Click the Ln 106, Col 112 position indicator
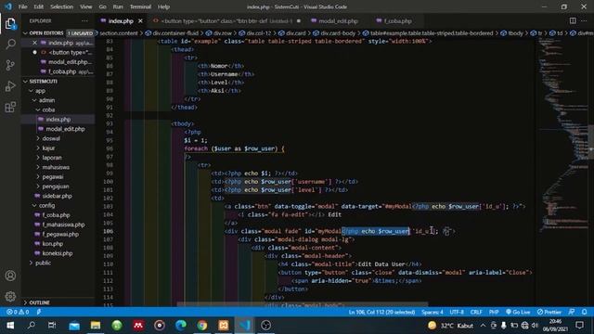 coord(381,312)
